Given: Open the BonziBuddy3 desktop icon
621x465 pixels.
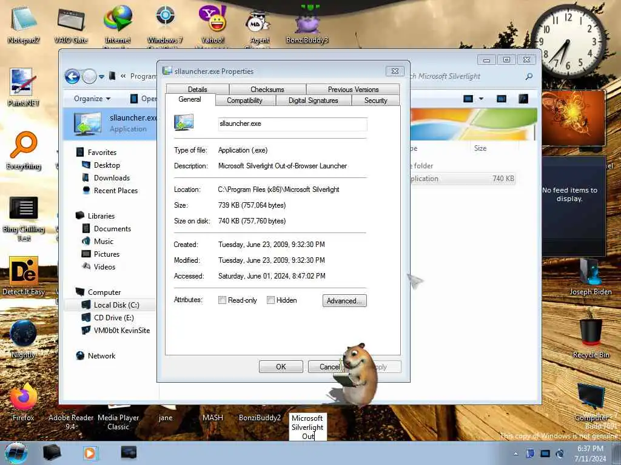Looking at the screenshot, I should 307,24.
